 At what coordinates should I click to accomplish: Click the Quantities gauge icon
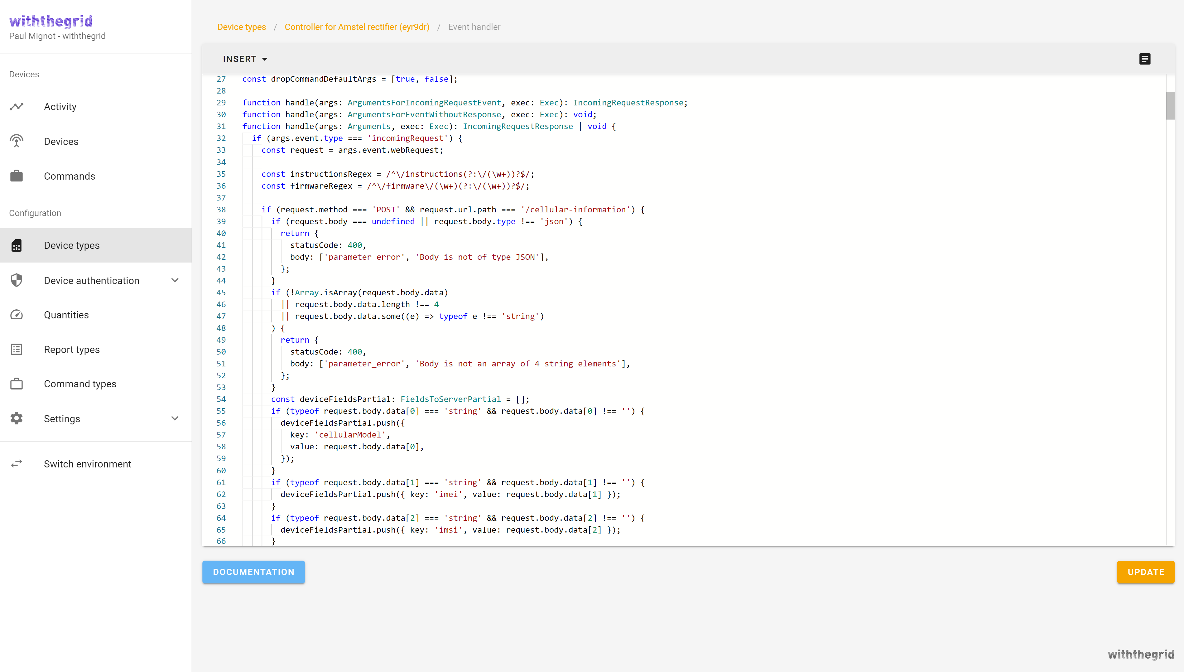(17, 315)
